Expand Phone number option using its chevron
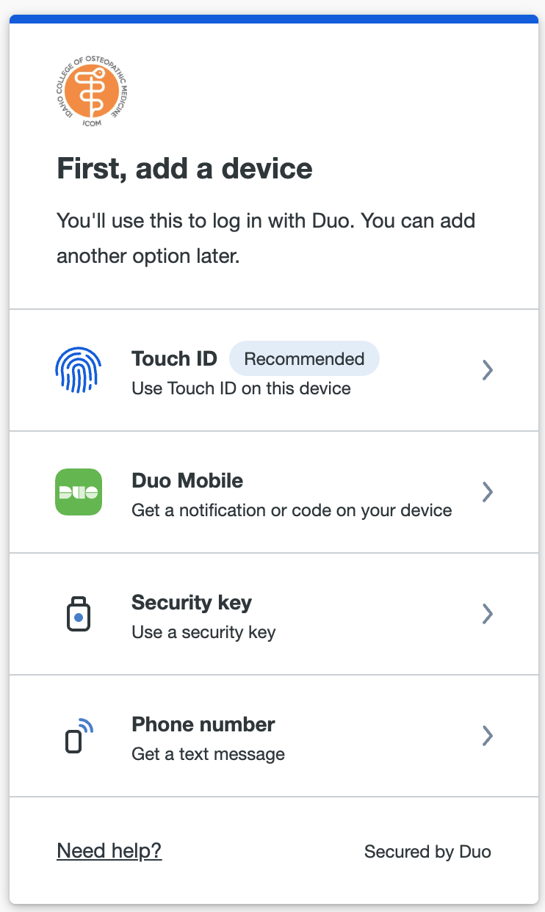The width and height of the screenshot is (545, 912). click(x=487, y=736)
